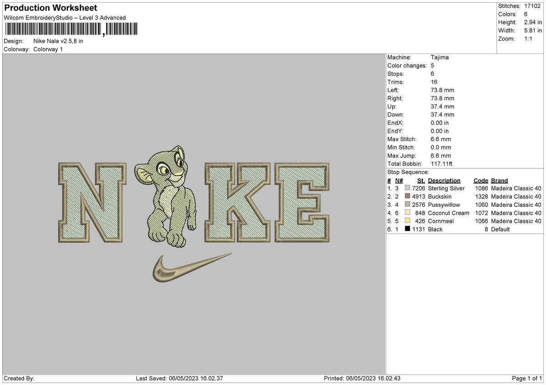This screenshot has width=546, height=385.
Task: Click the 'Coconut Cream' description
Action: click(x=449, y=213)
